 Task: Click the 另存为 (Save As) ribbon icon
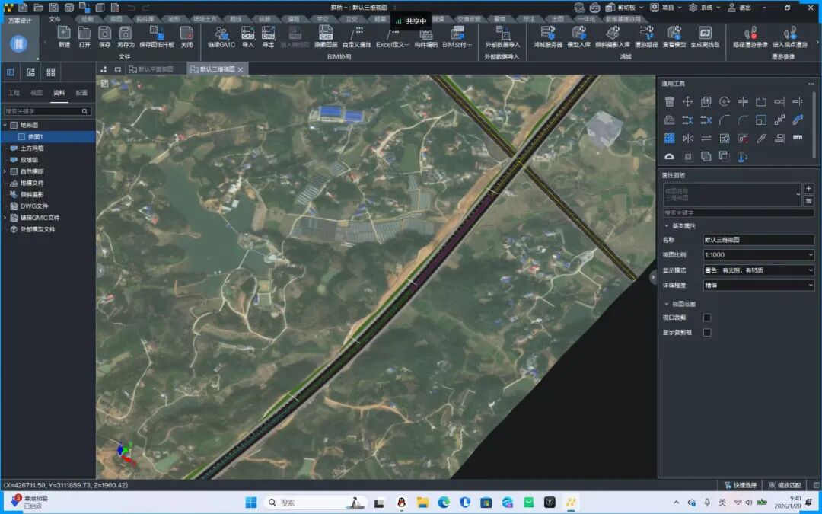126,33
